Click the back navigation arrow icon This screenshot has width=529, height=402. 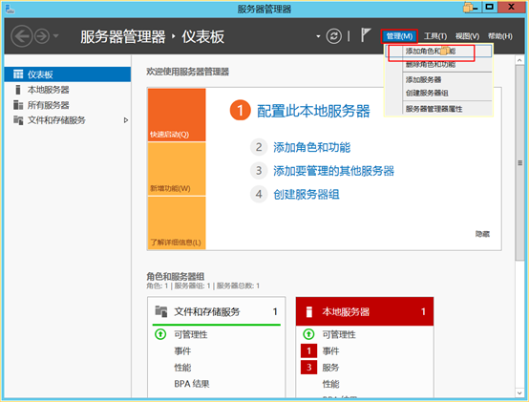pos(22,36)
